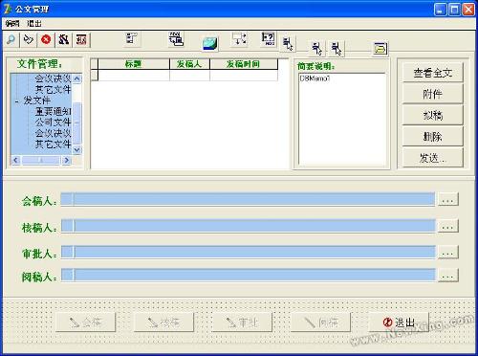Click the 查看全文 button
Viewport: 478px width, 356px height.
click(433, 73)
